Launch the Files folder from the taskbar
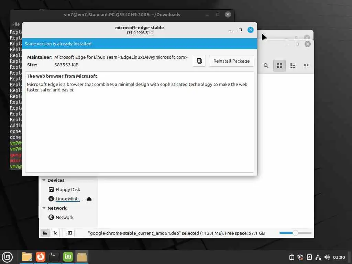Viewport: 352px width, 264px height. 27,257
